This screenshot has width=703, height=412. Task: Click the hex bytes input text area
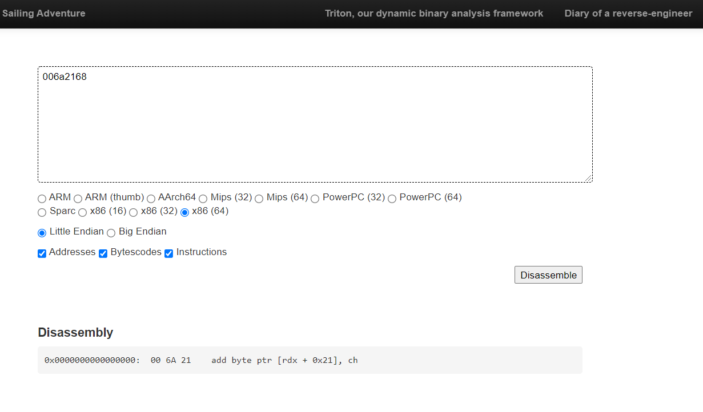pos(315,124)
